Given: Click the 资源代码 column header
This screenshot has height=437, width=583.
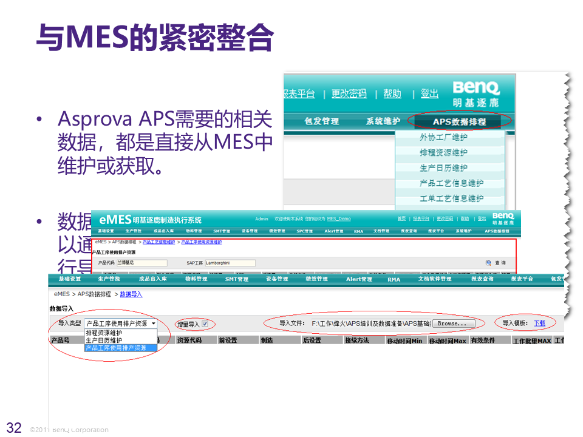Looking at the screenshot, I should (x=196, y=340).
